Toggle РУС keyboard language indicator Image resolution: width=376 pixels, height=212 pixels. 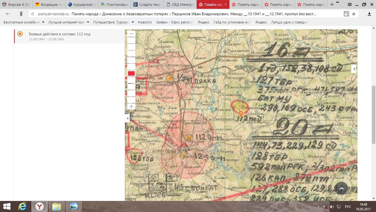[348, 207]
